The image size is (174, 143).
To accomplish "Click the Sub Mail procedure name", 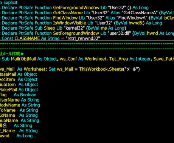I will [x=15, y=59].
